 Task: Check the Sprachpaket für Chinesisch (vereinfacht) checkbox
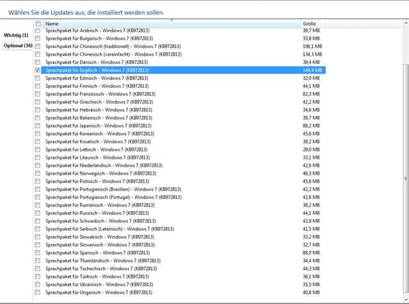(38, 54)
